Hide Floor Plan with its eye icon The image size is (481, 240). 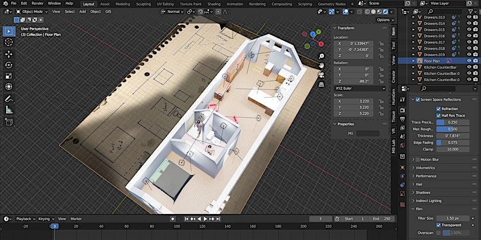469,61
